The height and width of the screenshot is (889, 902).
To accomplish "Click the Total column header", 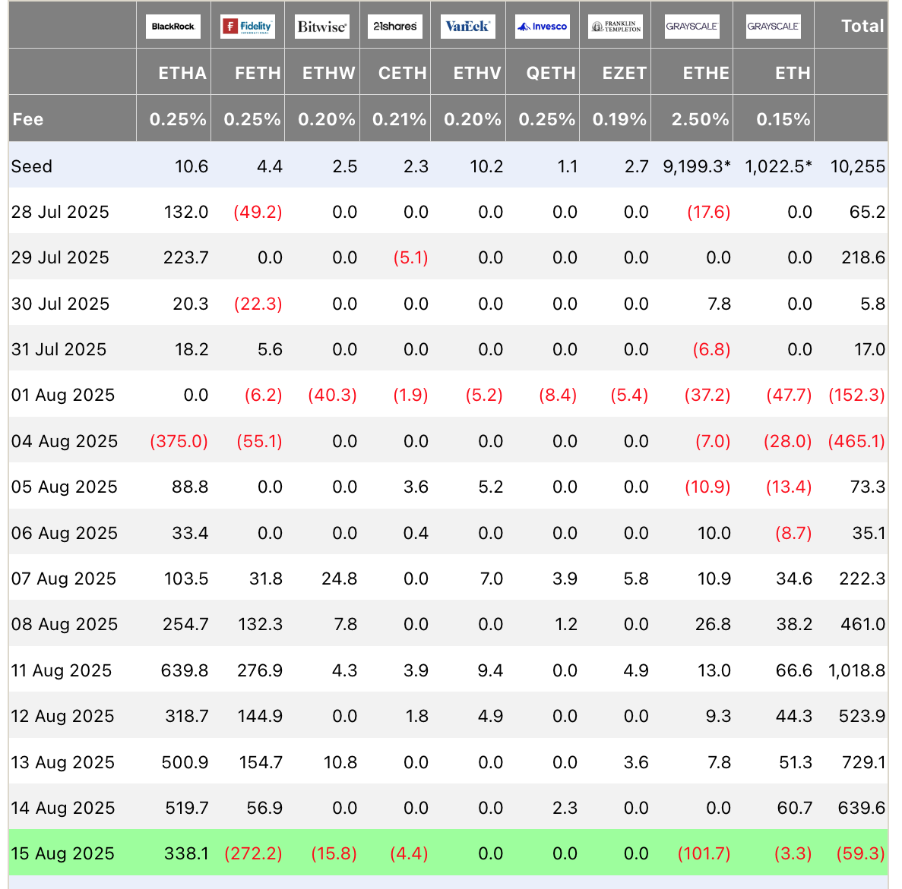I will click(862, 26).
